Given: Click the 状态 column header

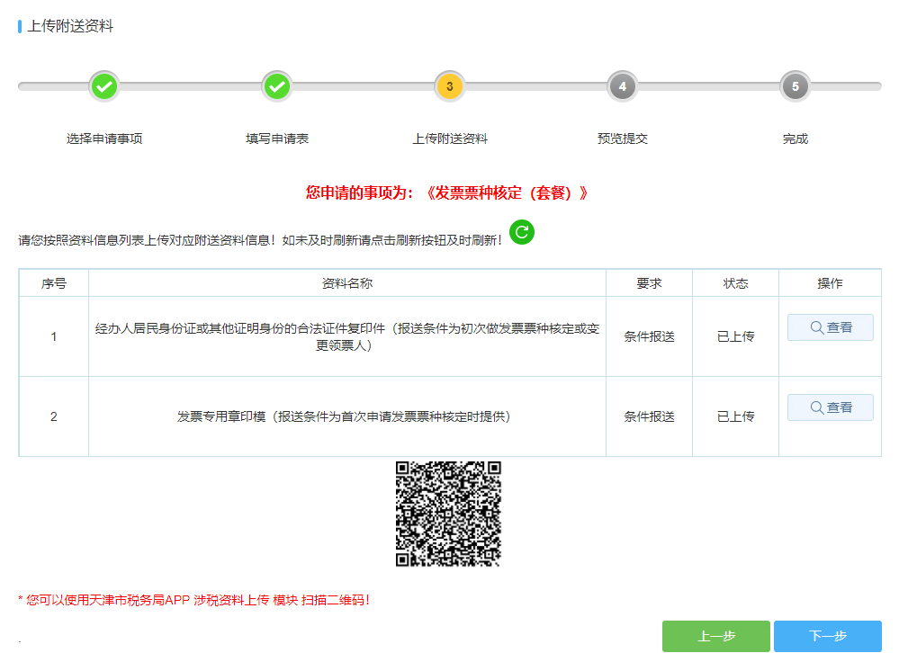Looking at the screenshot, I should 735,283.
